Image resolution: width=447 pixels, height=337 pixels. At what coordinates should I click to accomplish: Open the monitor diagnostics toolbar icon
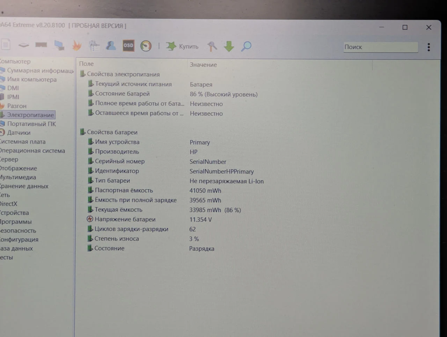coord(59,45)
